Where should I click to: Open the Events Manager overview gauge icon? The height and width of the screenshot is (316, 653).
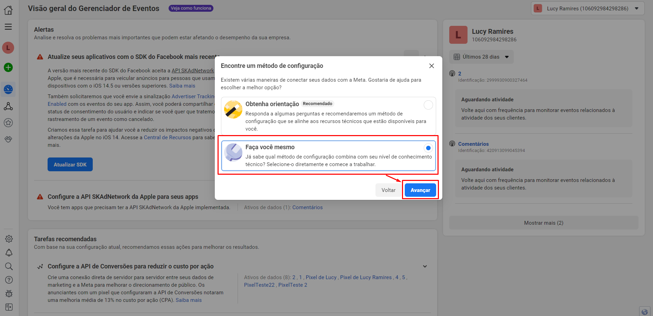[x=8, y=90]
